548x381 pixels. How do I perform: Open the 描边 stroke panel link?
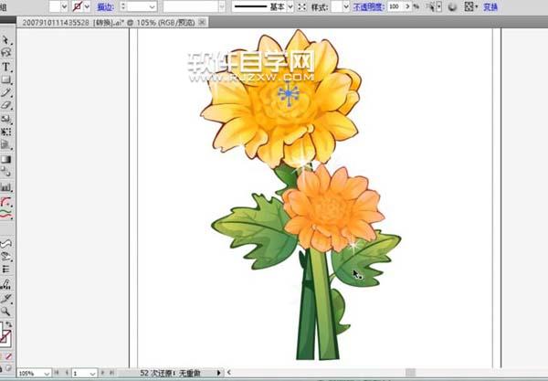coord(105,6)
